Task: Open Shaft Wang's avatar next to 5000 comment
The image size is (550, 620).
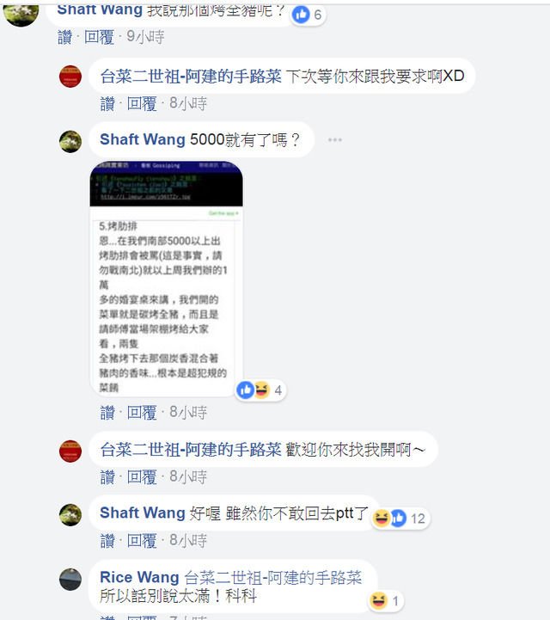Action: tap(70, 142)
